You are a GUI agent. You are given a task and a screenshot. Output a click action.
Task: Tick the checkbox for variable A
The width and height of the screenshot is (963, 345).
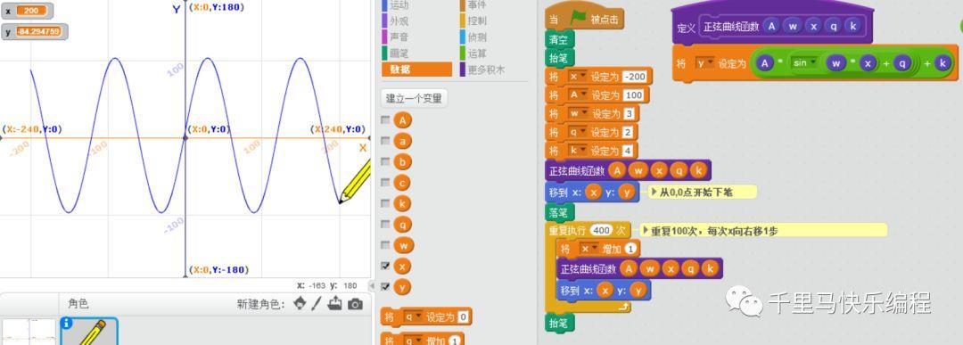coord(385,120)
